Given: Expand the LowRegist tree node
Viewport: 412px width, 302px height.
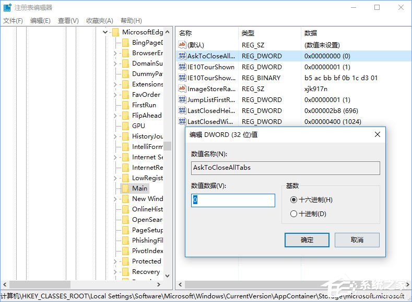Looking at the screenshot, I should coord(115,178).
